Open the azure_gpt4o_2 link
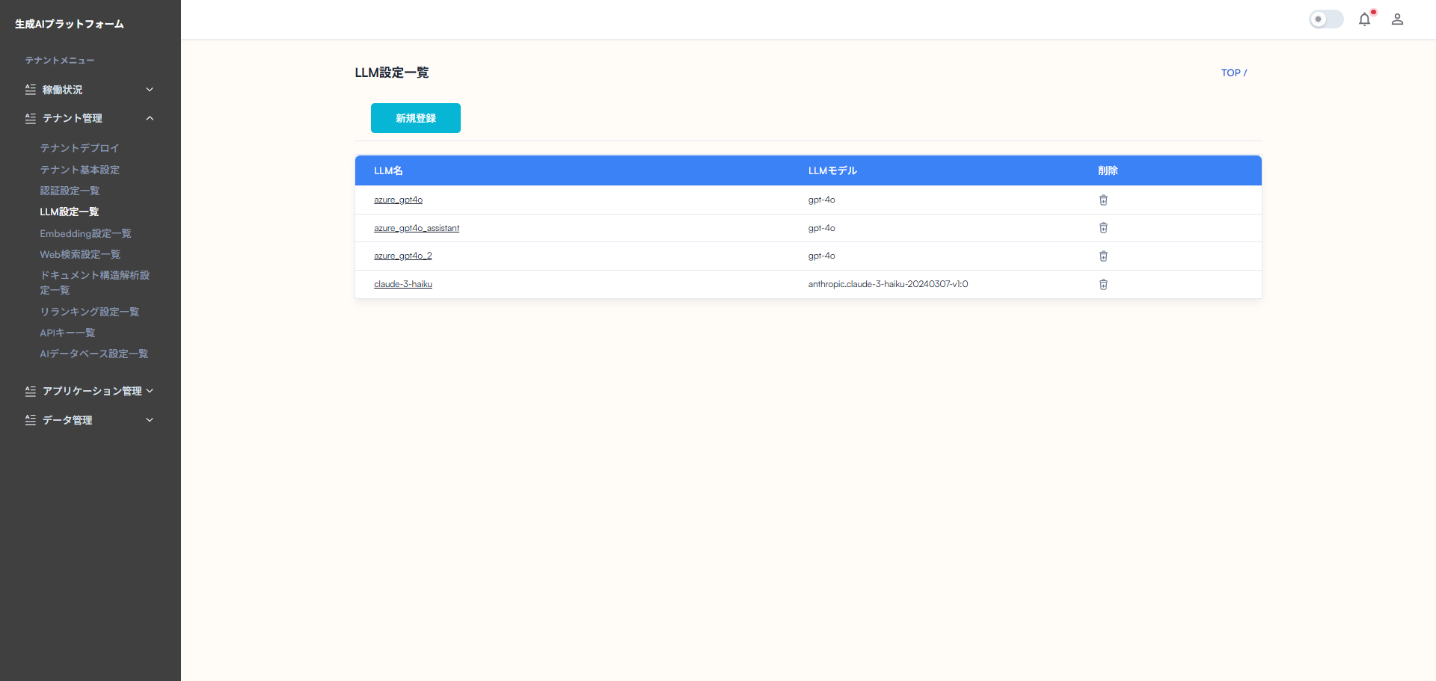 (x=403, y=256)
